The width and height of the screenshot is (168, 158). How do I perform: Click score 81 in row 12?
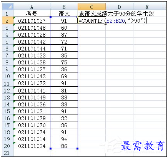[x=64, y=90]
